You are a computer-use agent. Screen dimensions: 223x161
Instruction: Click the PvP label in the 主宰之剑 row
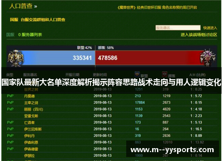coord(10,102)
